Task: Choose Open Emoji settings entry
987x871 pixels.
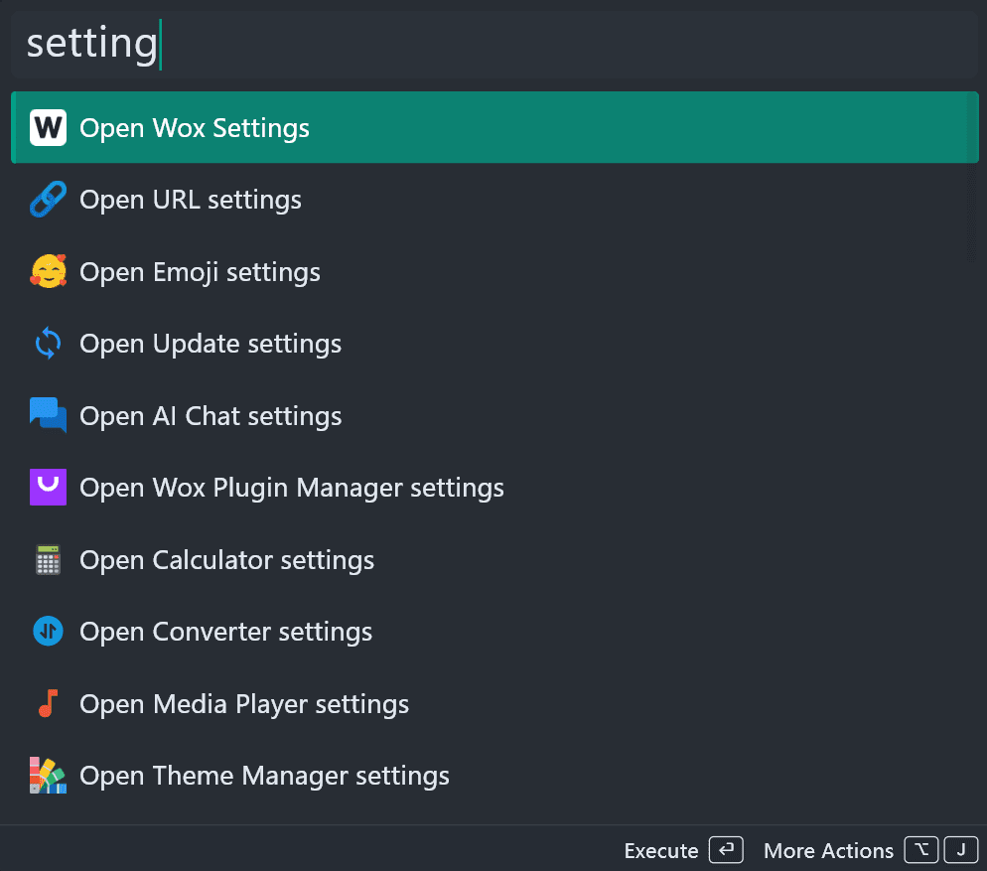Action: click(494, 271)
